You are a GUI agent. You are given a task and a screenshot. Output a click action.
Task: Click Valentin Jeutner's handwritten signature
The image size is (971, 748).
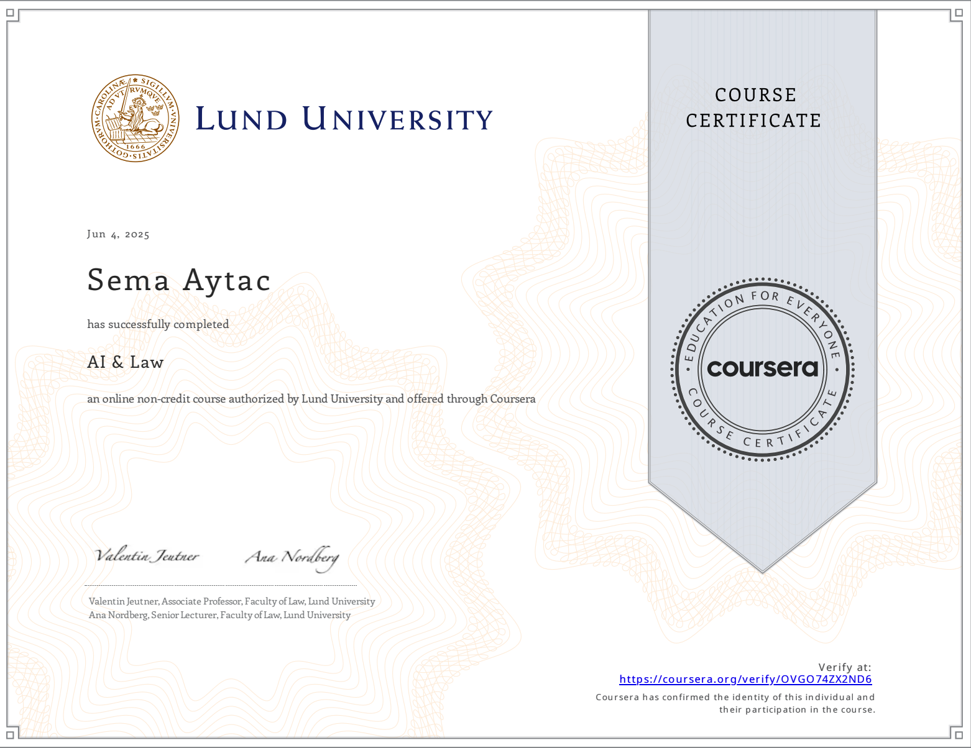[x=147, y=555]
